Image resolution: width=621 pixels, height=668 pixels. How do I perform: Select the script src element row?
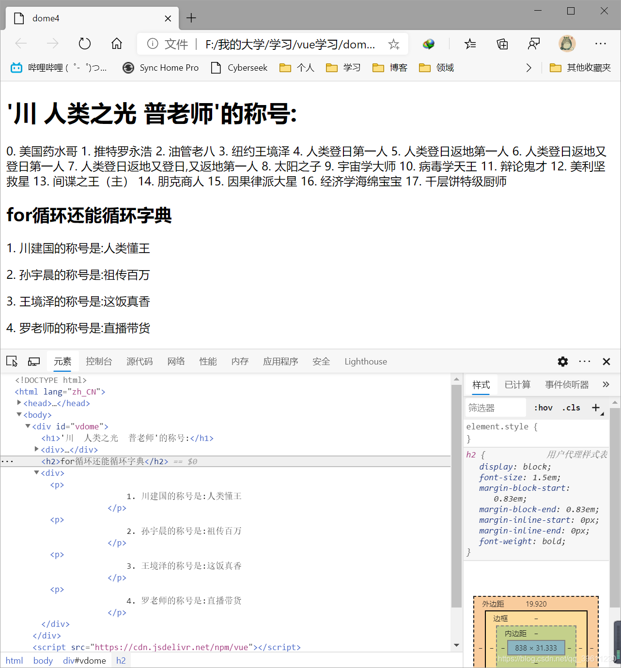(x=167, y=647)
